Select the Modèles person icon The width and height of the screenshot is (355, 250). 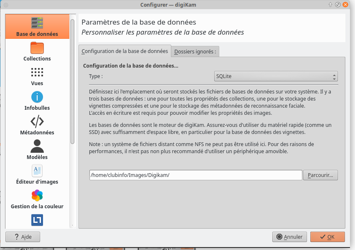click(x=37, y=146)
